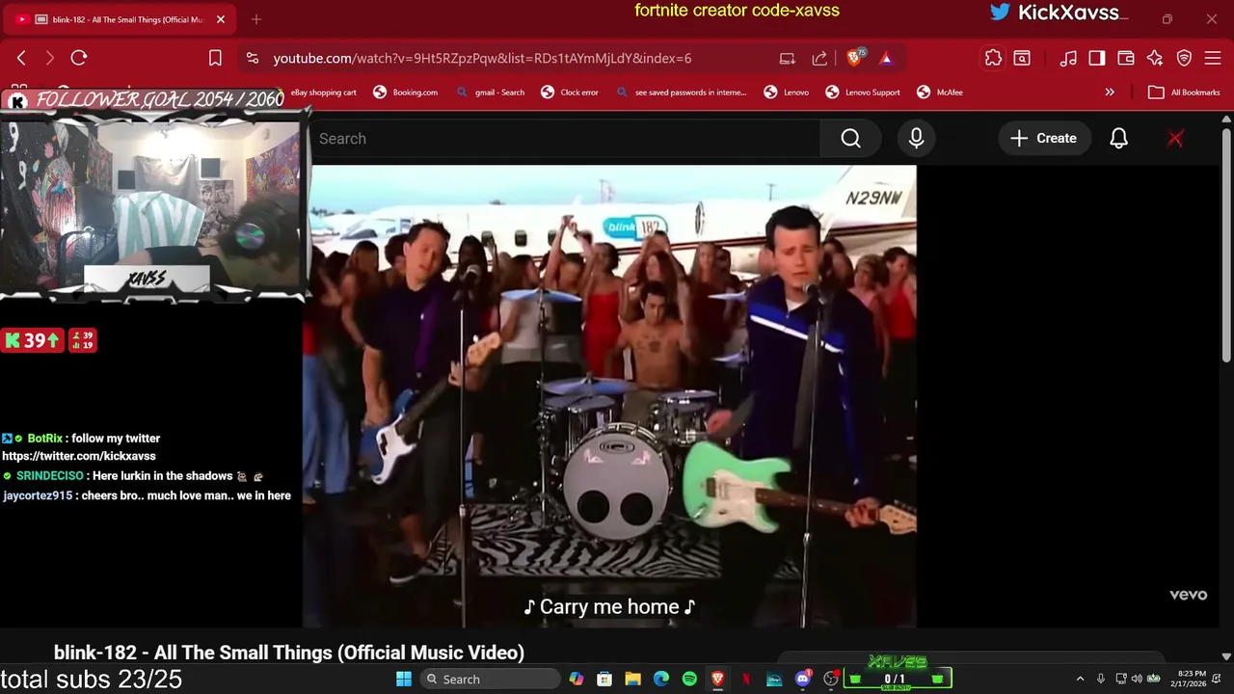The height and width of the screenshot is (694, 1234).
Task: Open the Brave Wallet icon
Action: point(1126,58)
